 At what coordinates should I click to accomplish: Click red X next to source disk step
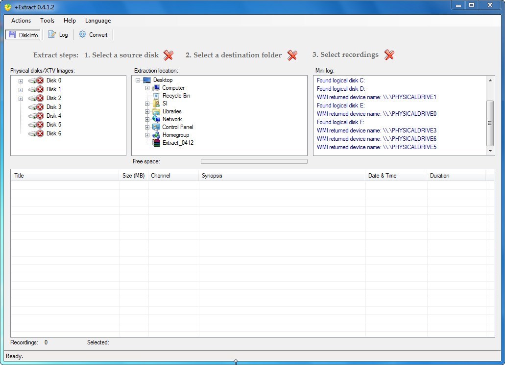[168, 55]
